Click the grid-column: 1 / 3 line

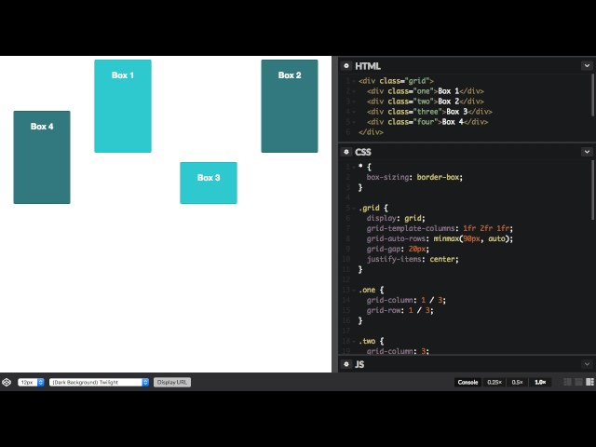click(406, 300)
